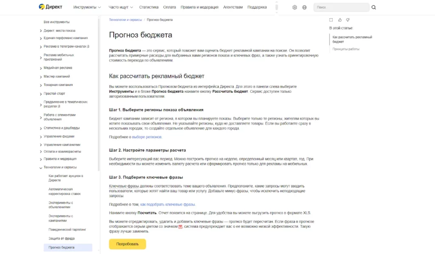Viewport: 435px width, 254px height.
Task: Open the language globe icon
Action: [304, 7]
